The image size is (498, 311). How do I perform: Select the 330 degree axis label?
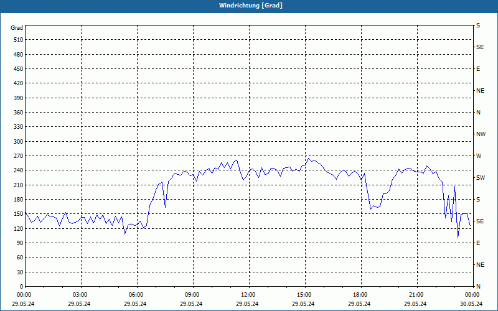tap(19, 127)
